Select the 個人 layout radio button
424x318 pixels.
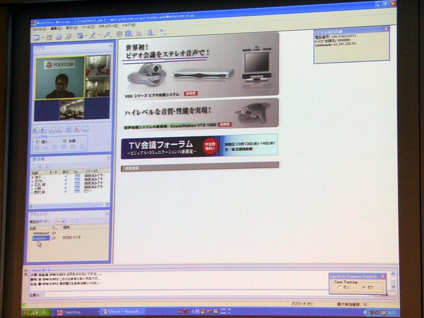click(38, 142)
